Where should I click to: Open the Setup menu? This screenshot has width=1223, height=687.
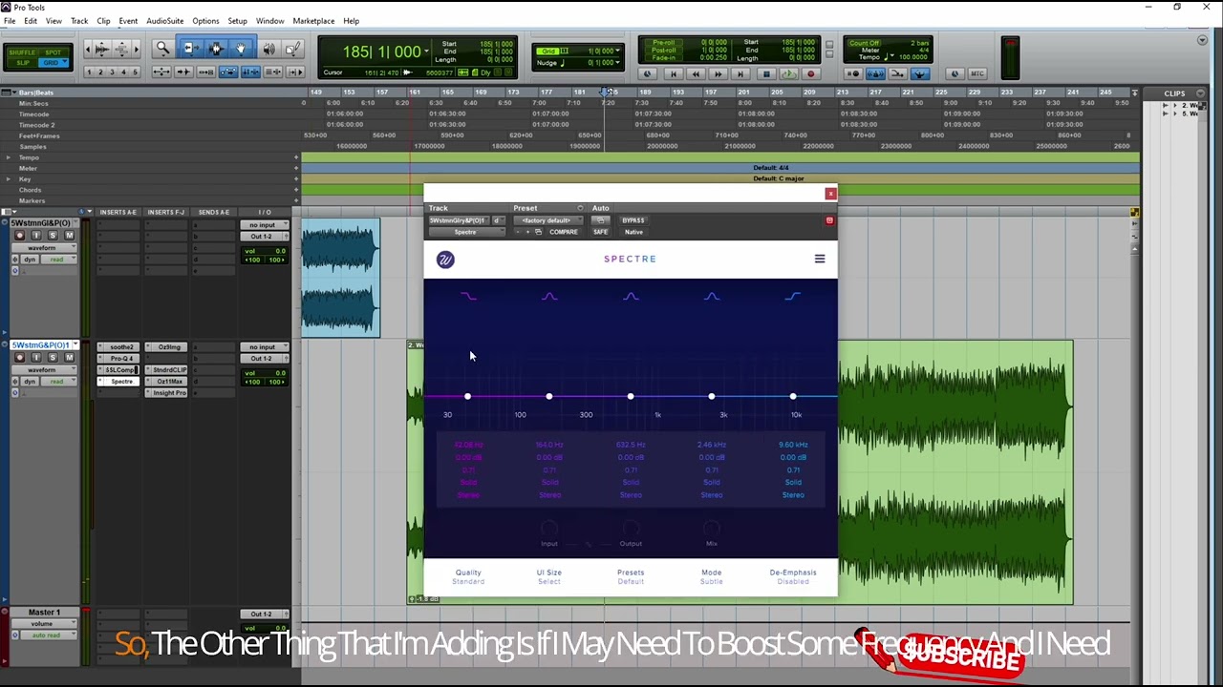click(x=237, y=21)
